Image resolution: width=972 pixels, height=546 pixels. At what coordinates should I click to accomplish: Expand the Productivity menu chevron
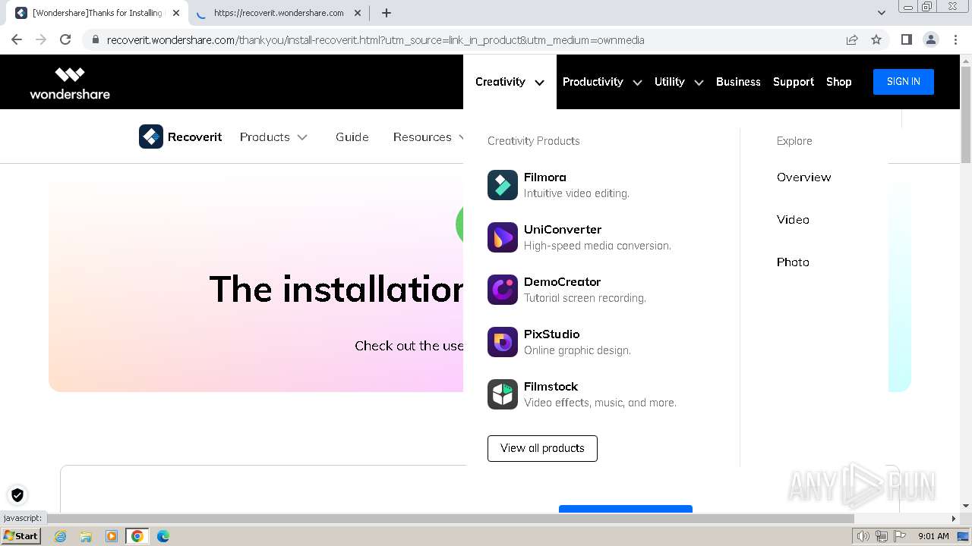click(637, 82)
